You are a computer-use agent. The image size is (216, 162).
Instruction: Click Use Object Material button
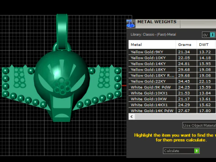pyautogui.click(x=199, y=125)
